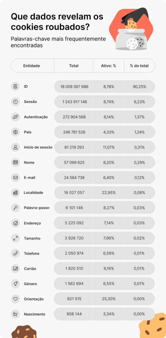Select the Autenticação key-link icon

15,117
